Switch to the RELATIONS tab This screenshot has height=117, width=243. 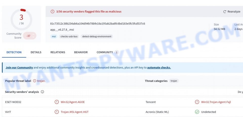coord(58,52)
